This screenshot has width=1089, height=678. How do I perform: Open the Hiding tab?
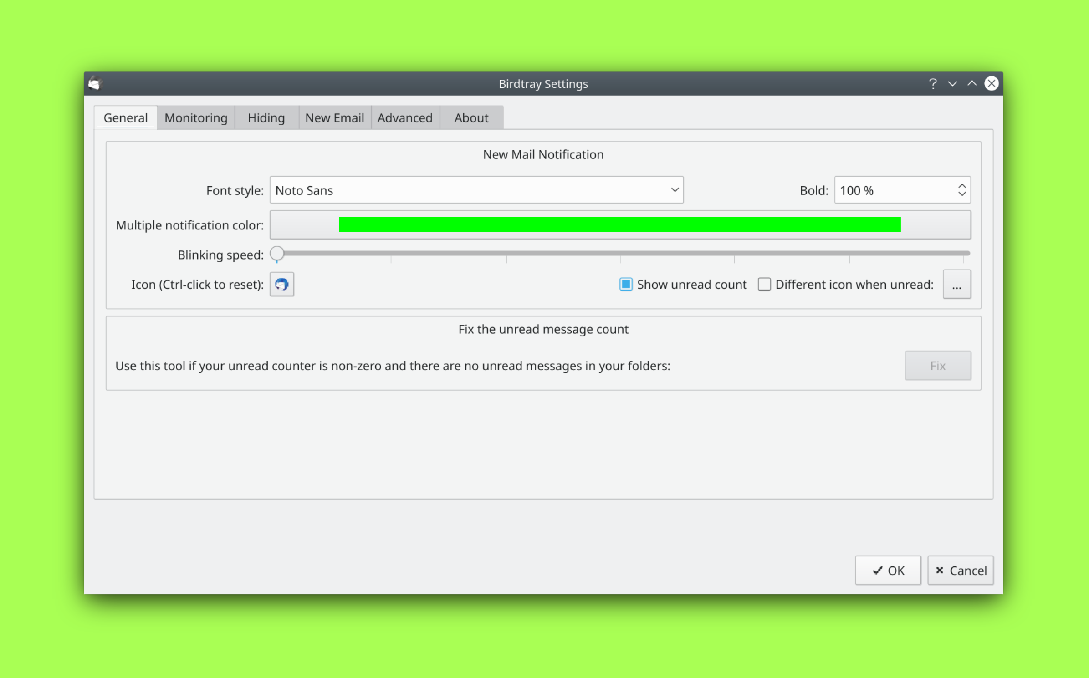tap(266, 117)
